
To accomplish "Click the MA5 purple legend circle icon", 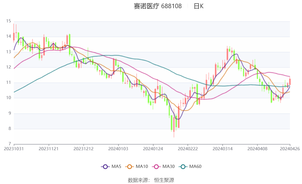I will tap(105, 167).
